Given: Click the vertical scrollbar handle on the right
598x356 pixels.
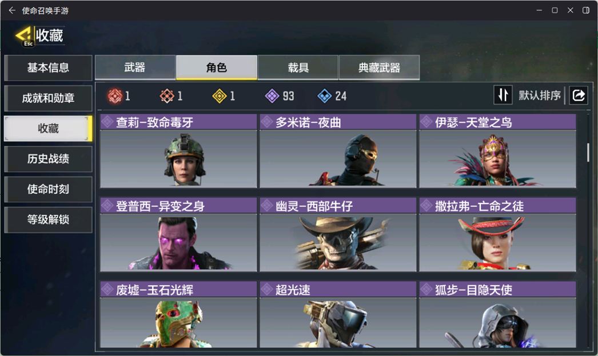Looking at the screenshot, I should coord(588,152).
